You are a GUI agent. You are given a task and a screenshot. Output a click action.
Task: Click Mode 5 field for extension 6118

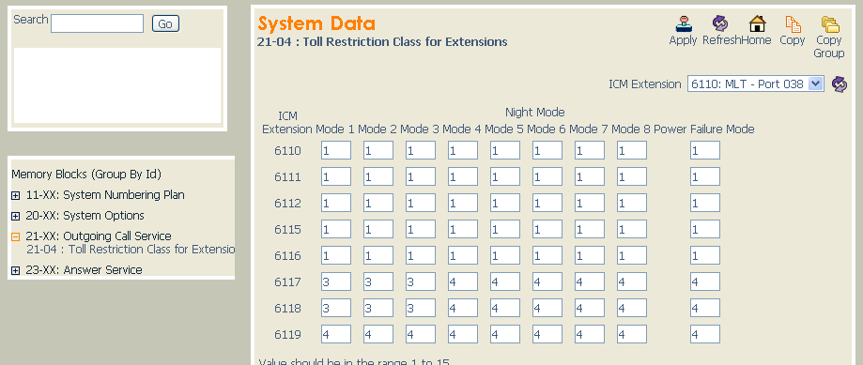(x=505, y=309)
